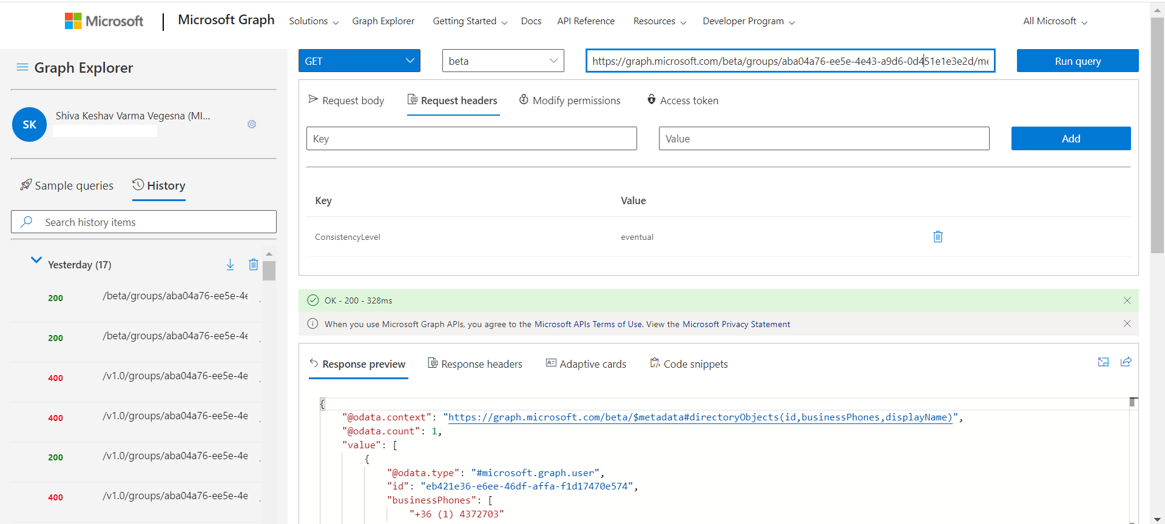The width and height of the screenshot is (1165, 524).
Task: Focus the header Value input field
Action: [824, 138]
